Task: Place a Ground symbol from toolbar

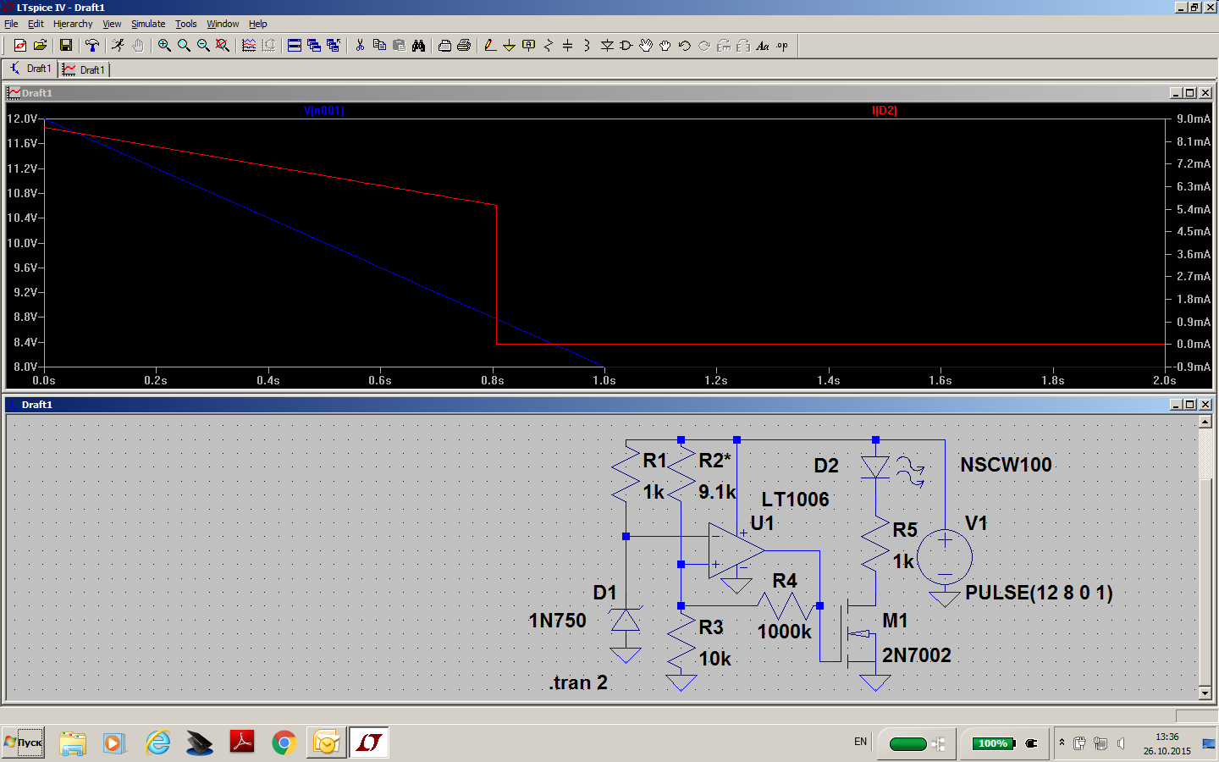Action: (509, 46)
